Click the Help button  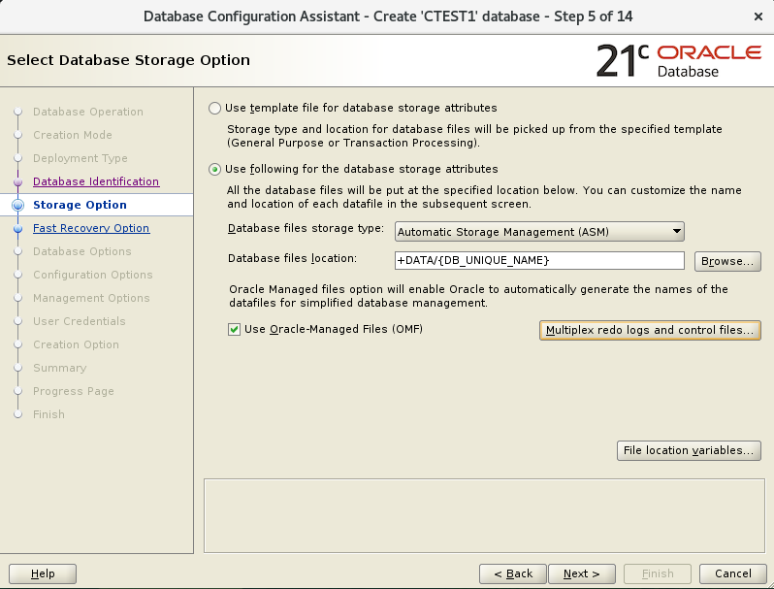(x=43, y=573)
